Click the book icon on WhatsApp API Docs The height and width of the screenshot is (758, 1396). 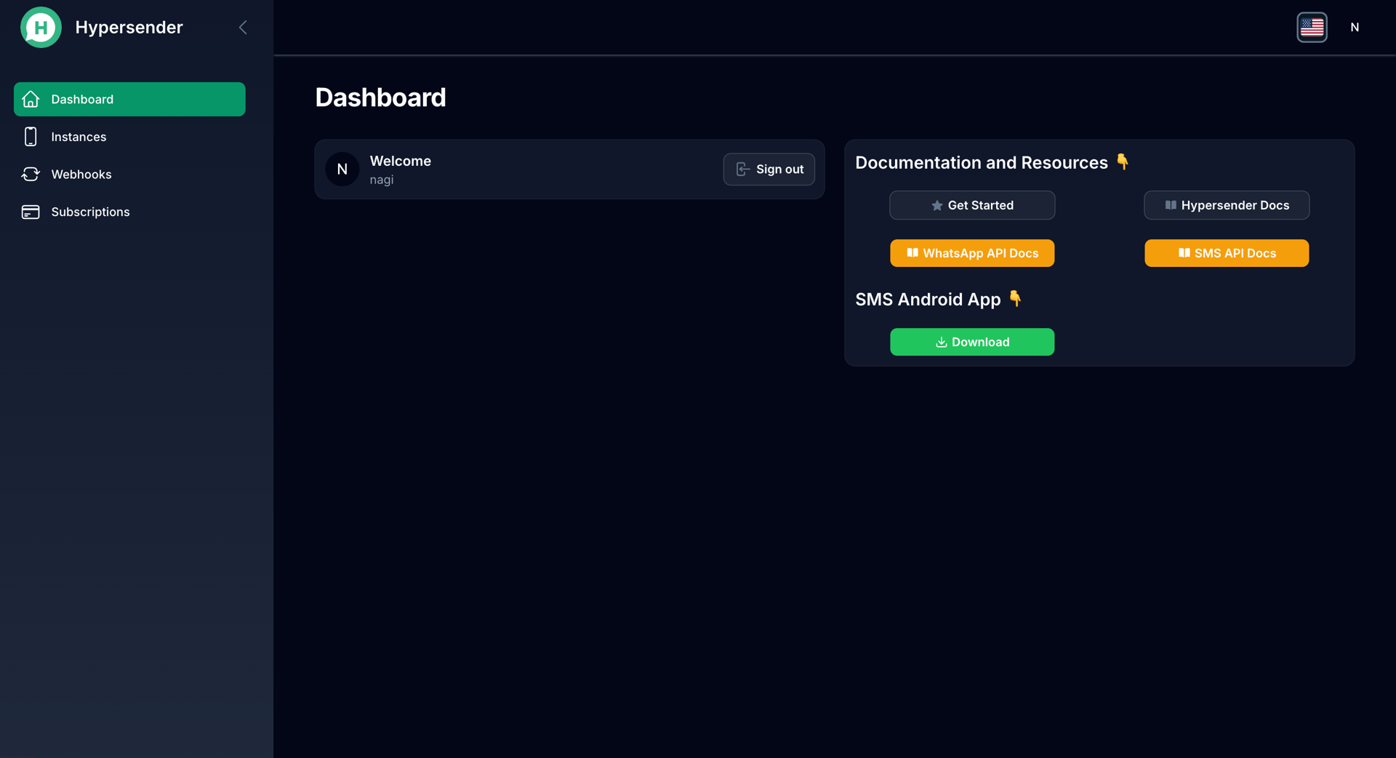pyautogui.click(x=912, y=253)
